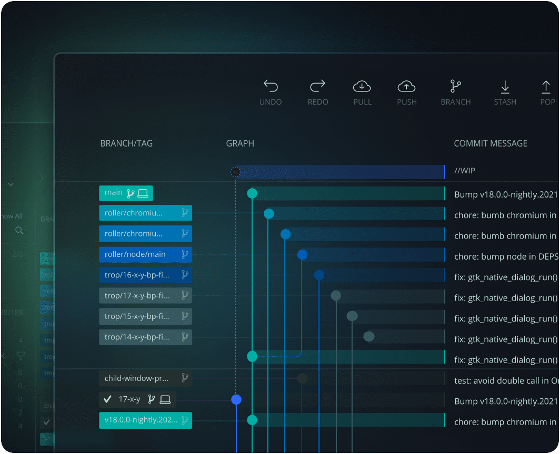Image resolution: width=560 pixels, height=454 pixels.
Task: Select the child-window-pr... branch label
Action: click(x=145, y=378)
